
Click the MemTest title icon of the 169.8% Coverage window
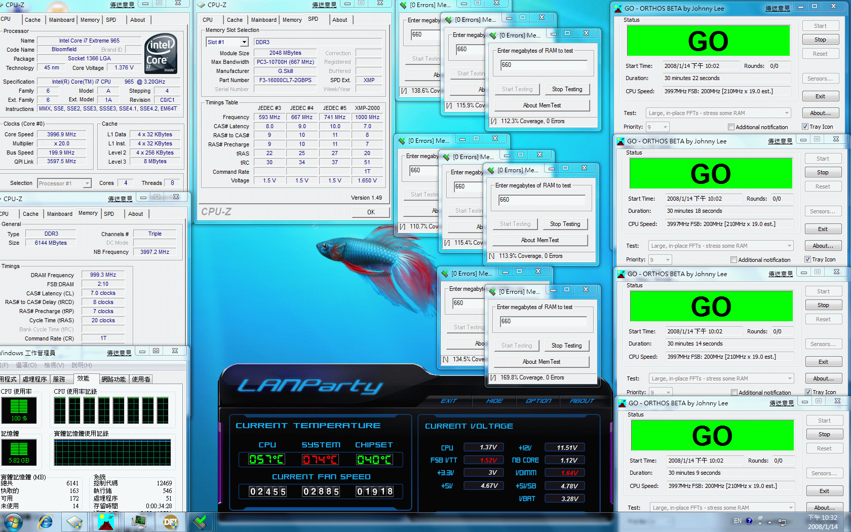point(492,292)
